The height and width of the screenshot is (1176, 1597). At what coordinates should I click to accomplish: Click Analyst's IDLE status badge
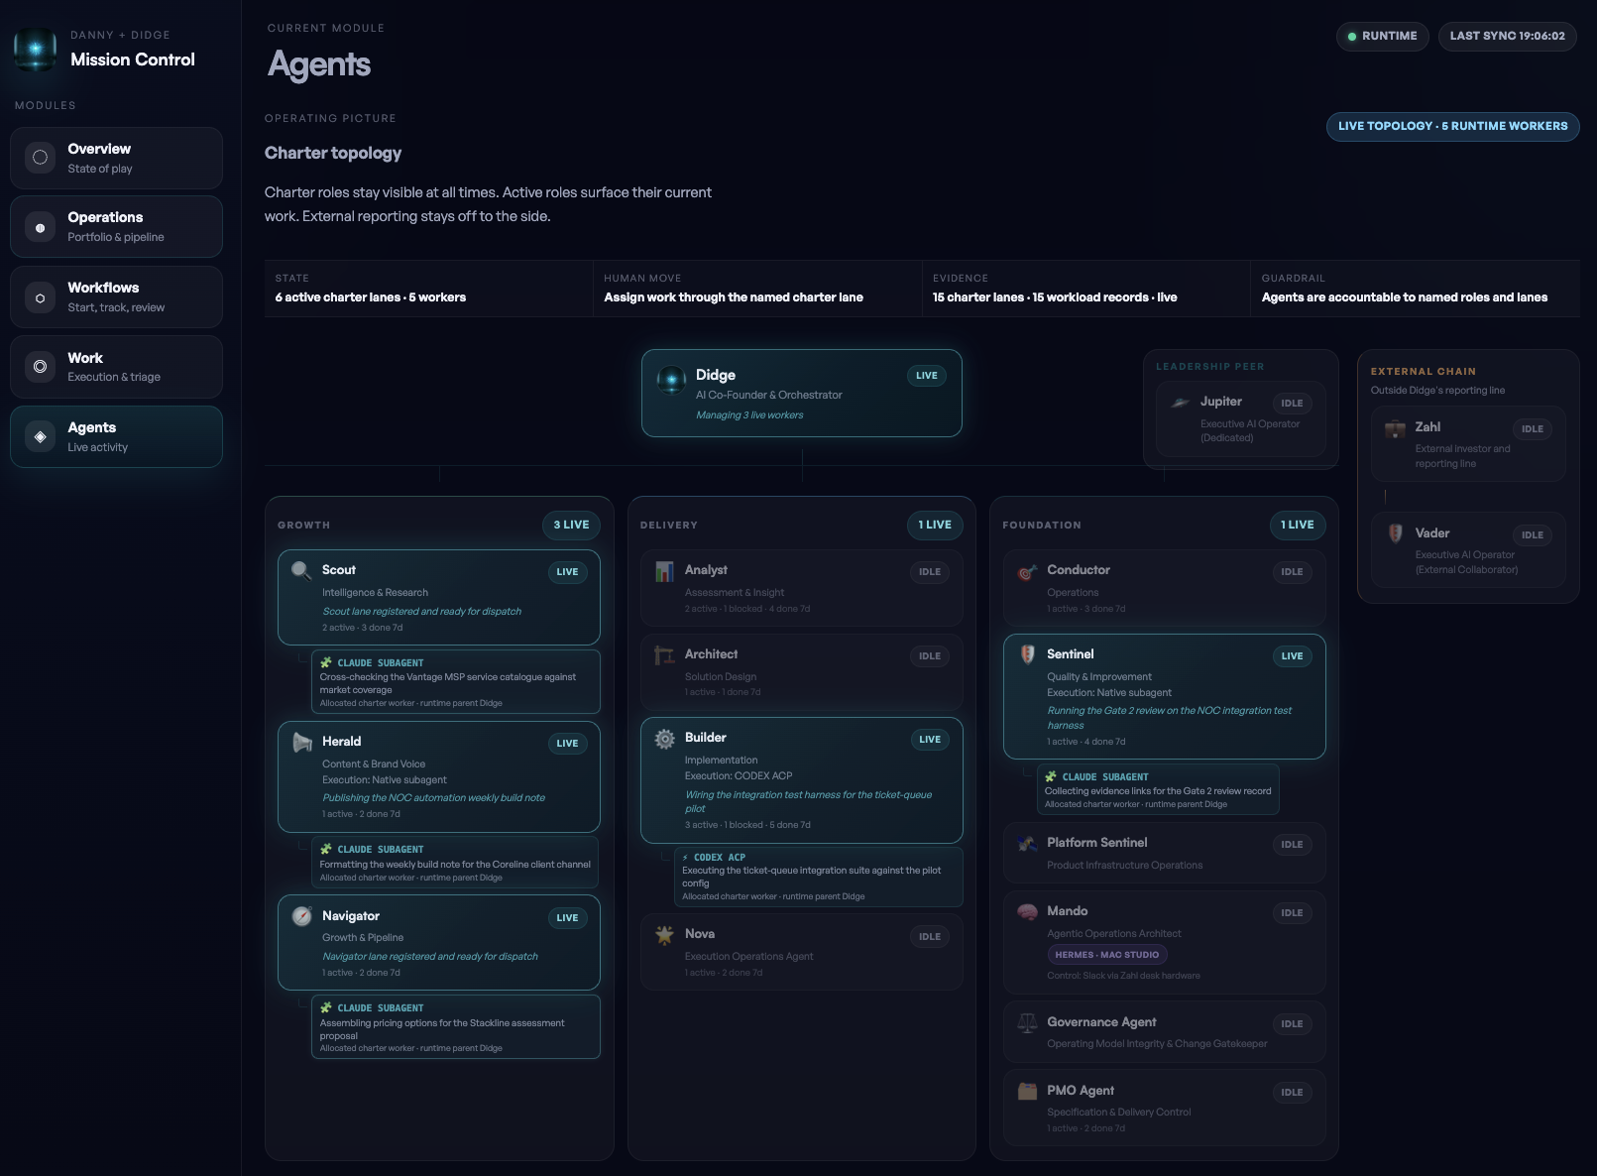click(929, 572)
